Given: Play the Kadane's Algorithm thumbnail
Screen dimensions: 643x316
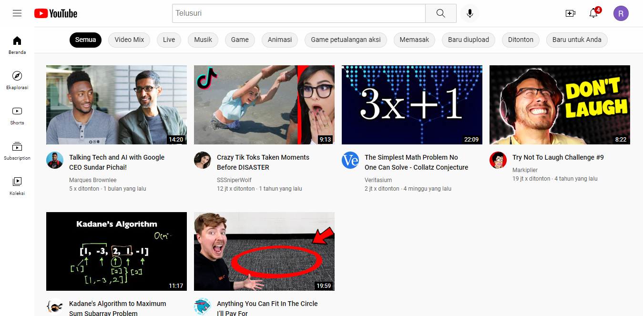Looking at the screenshot, I should click(116, 251).
